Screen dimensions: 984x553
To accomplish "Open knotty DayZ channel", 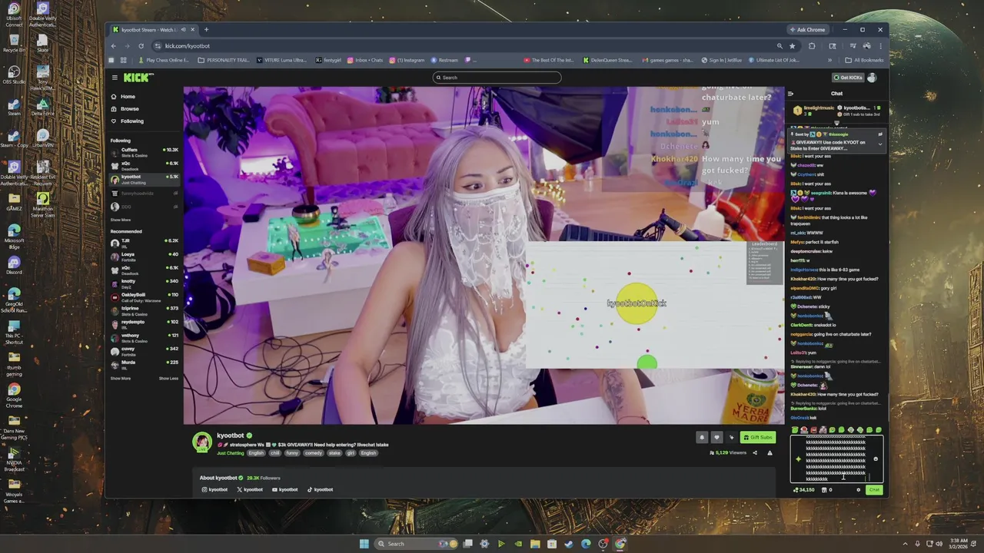I will 144,283.
